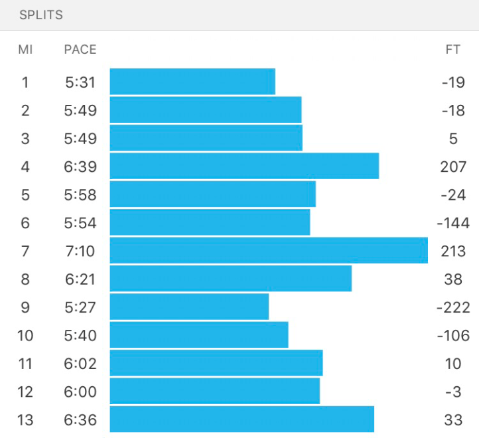Select the mile 1 pace bar
The height and width of the screenshot is (438, 479).
coord(192,82)
